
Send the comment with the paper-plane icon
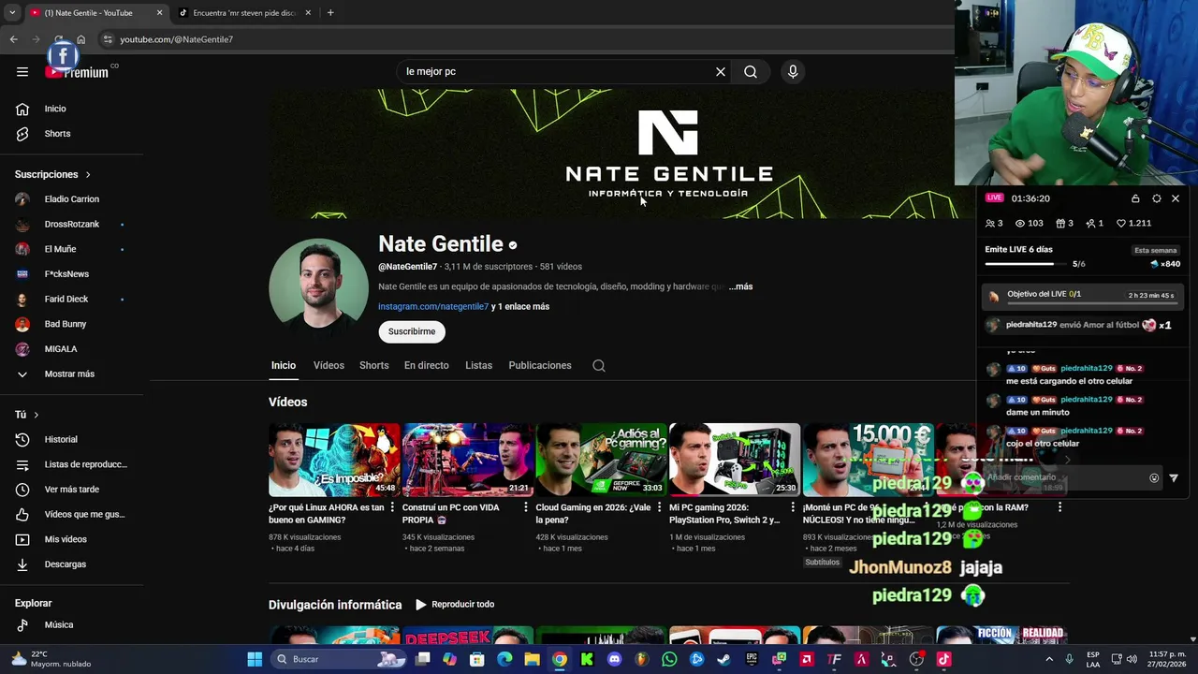pos(1174,477)
